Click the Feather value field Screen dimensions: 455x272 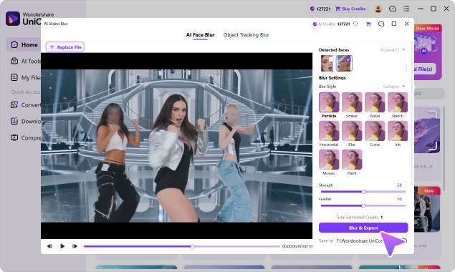(x=400, y=199)
